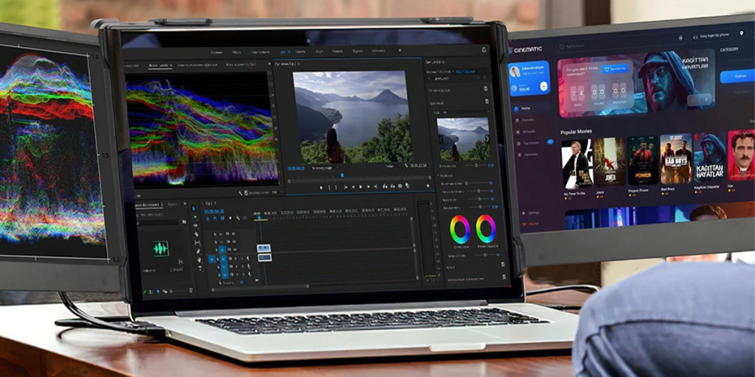Toggle the highlighted blue track target button
The width and height of the screenshot is (755, 377).
click(212, 259)
